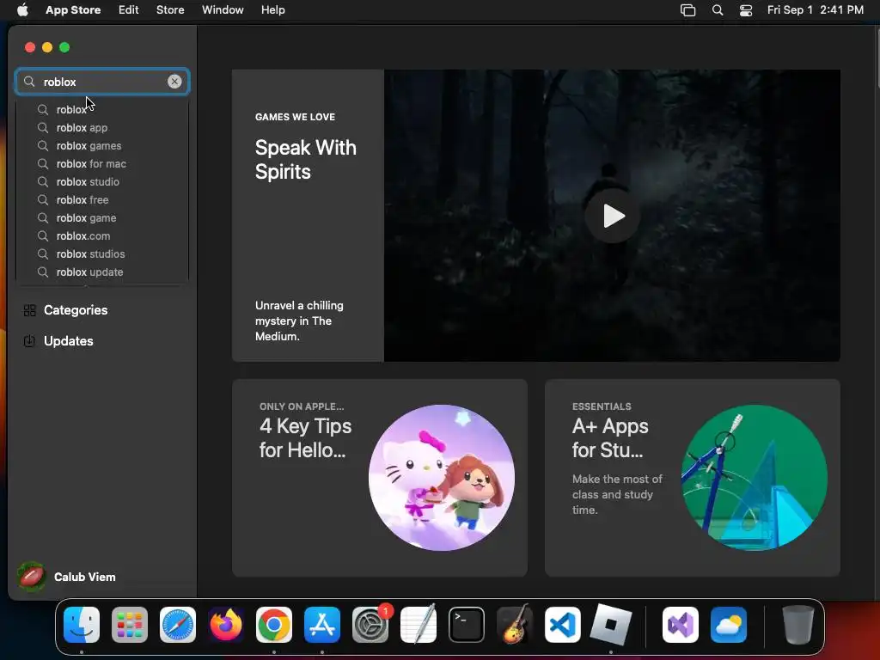The width and height of the screenshot is (880, 660).
Task: Open Stage Manager window icon in menu bar
Action: pyautogui.click(x=687, y=10)
